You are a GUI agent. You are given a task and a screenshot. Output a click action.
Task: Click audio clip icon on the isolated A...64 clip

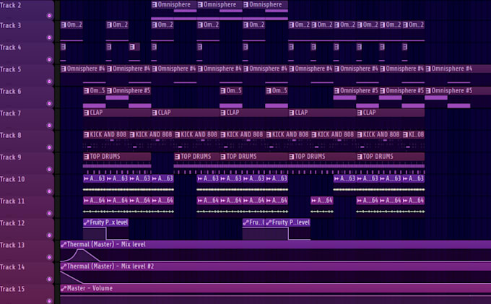(x=314, y=200)
